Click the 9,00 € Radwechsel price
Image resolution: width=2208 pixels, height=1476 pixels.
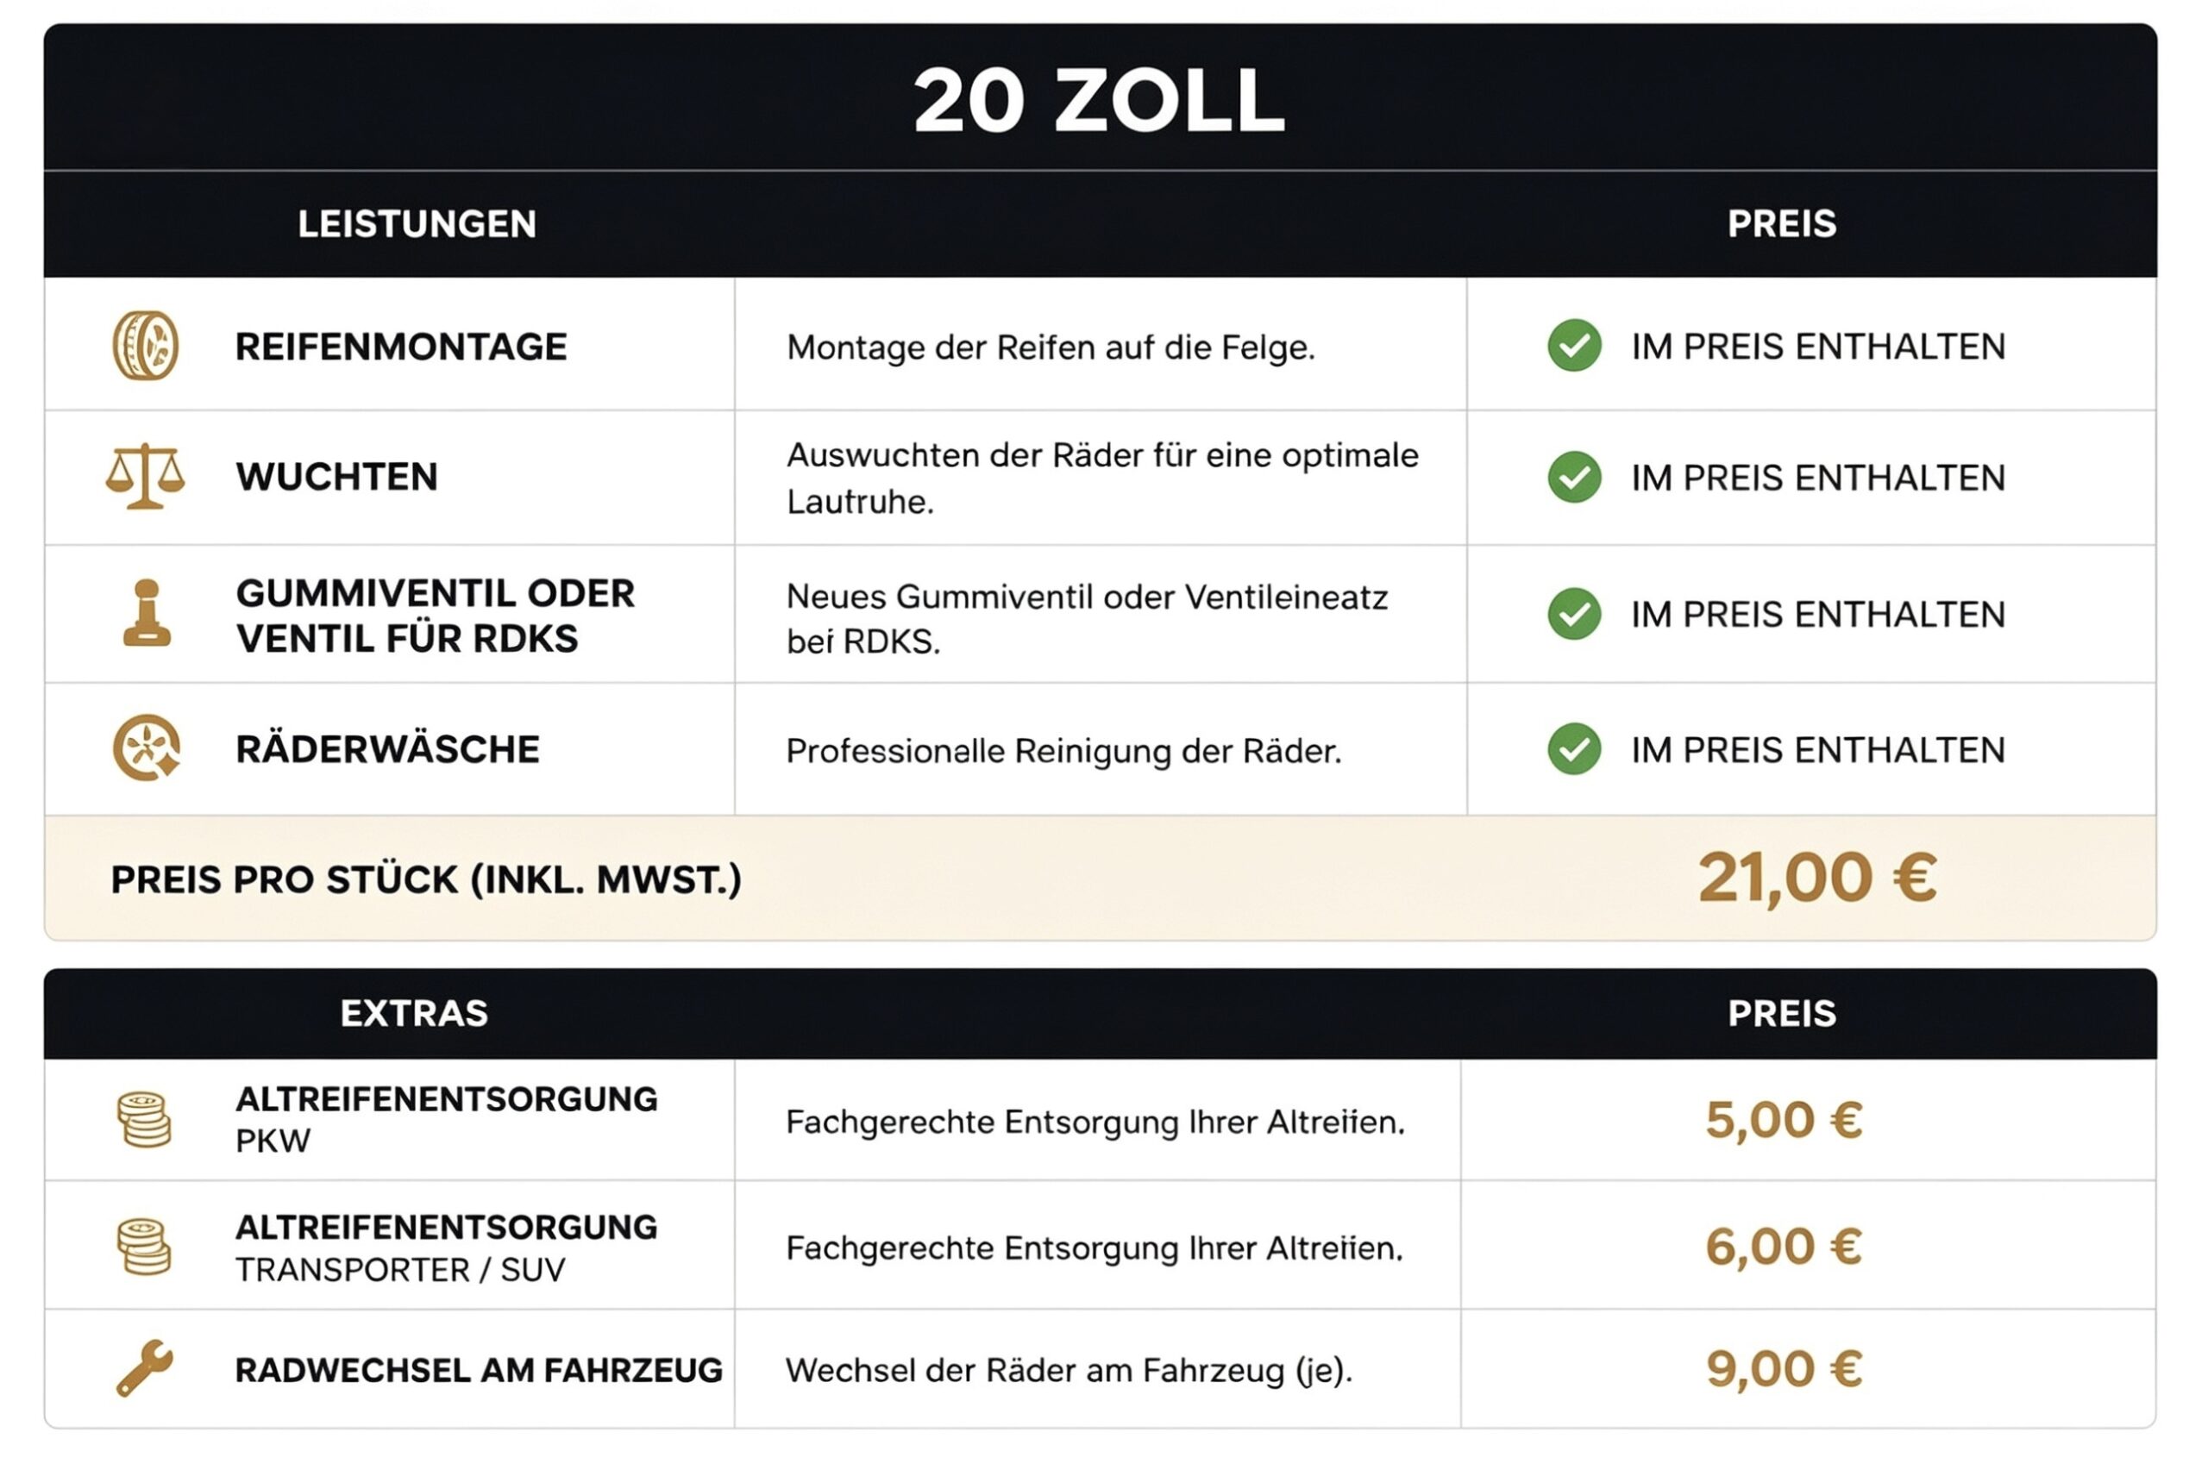coord(1785,1369)
